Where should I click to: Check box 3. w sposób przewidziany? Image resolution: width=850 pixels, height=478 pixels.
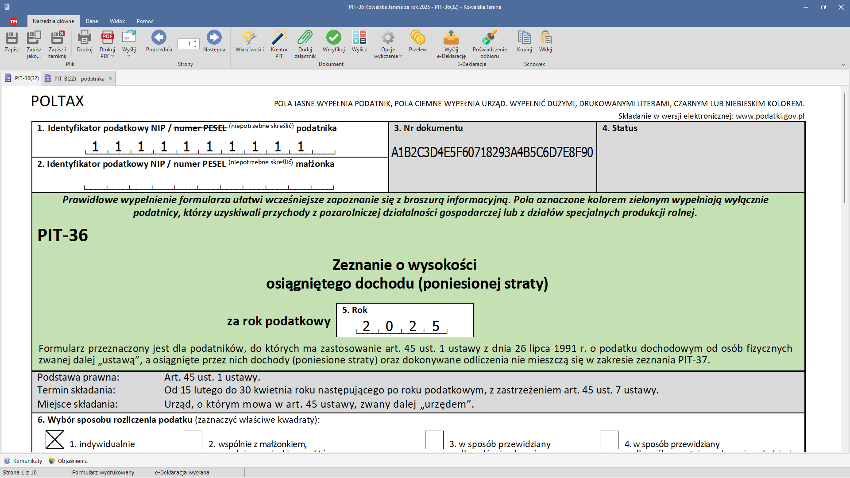click(x=434, y=440)
